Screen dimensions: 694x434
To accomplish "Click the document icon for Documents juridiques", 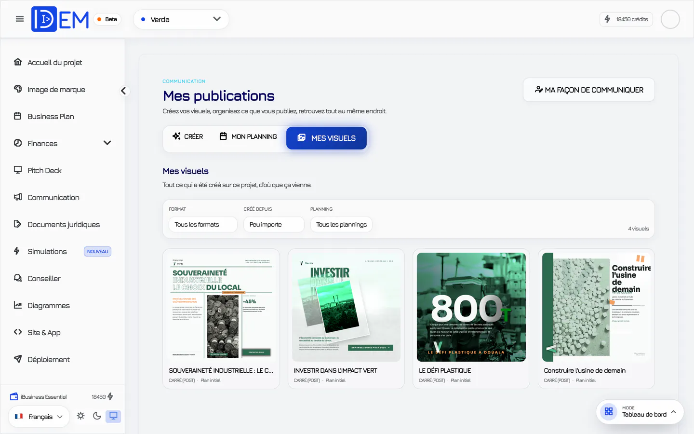I will pos(18,224).
